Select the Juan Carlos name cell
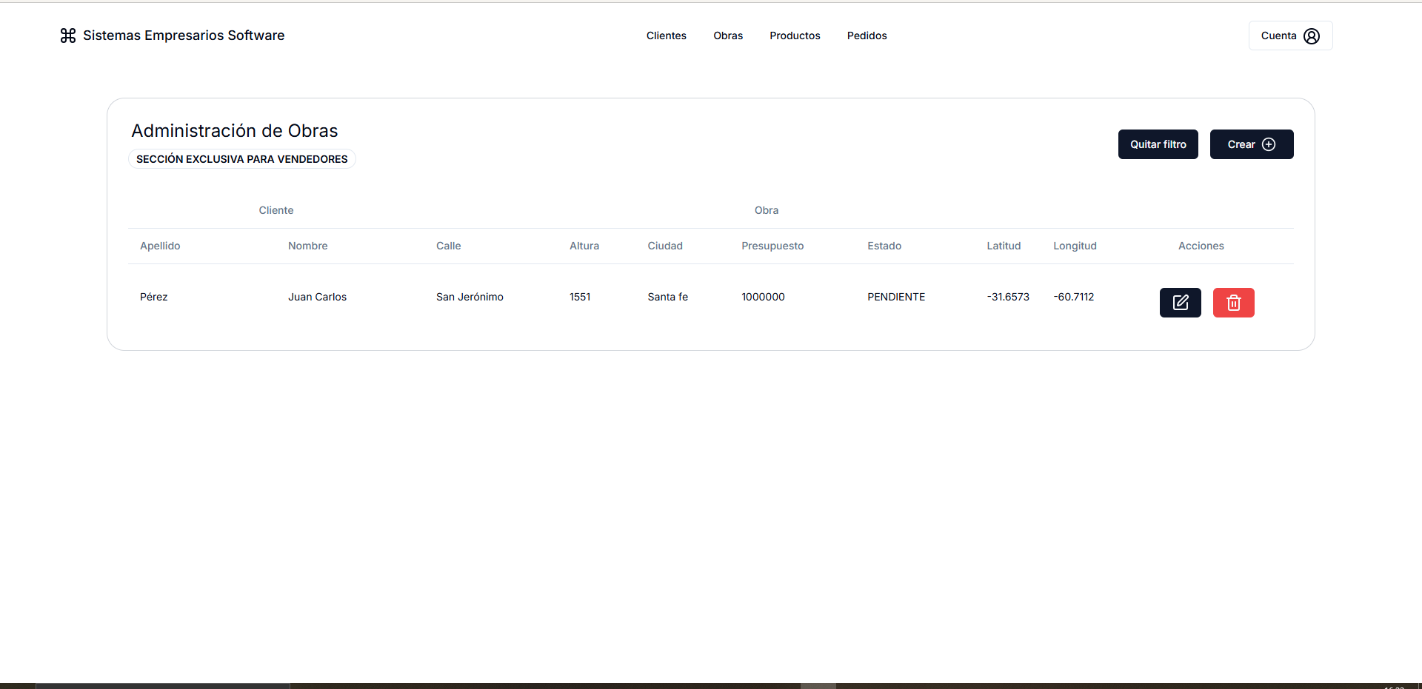 pos(317,297)
